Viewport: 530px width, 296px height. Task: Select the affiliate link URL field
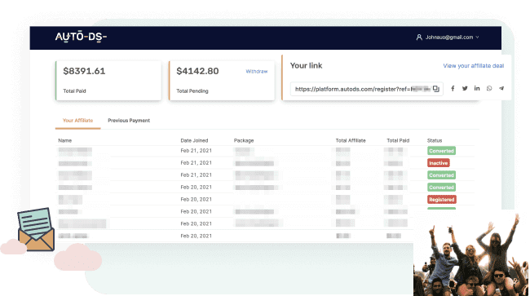click(366, 89)
